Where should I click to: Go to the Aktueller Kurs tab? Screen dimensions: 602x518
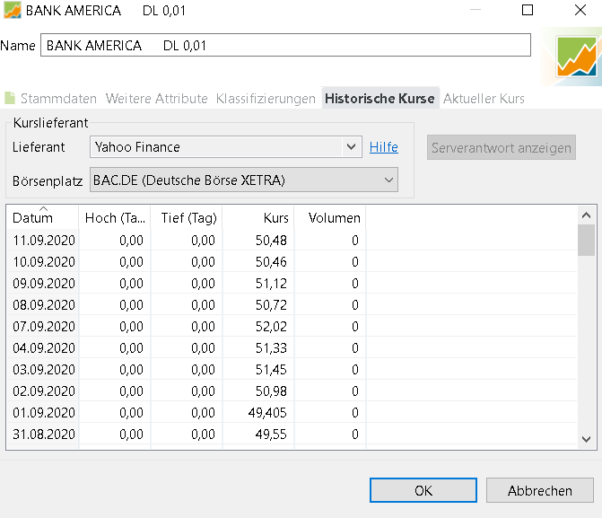pos(484,99)
